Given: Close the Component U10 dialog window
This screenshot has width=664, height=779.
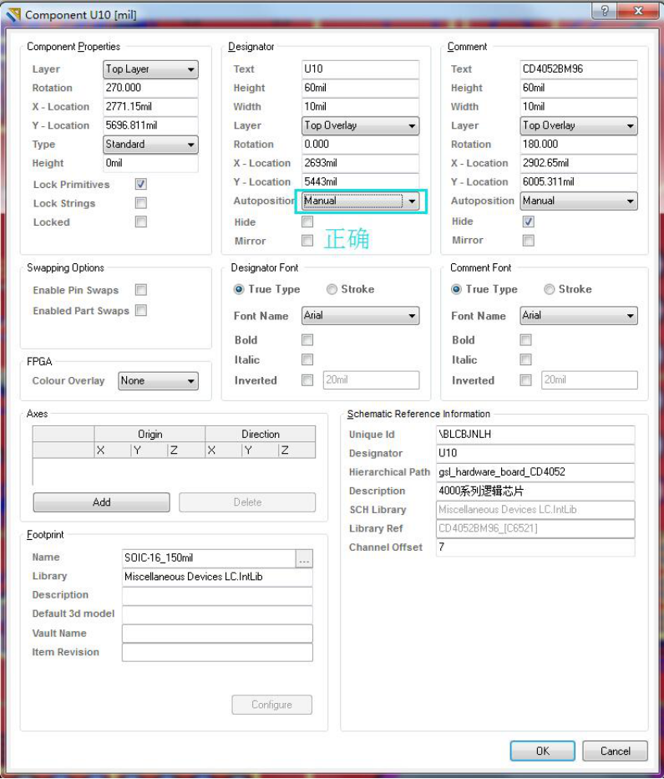Looking at the screenshot, I should [x=639, y=11].
